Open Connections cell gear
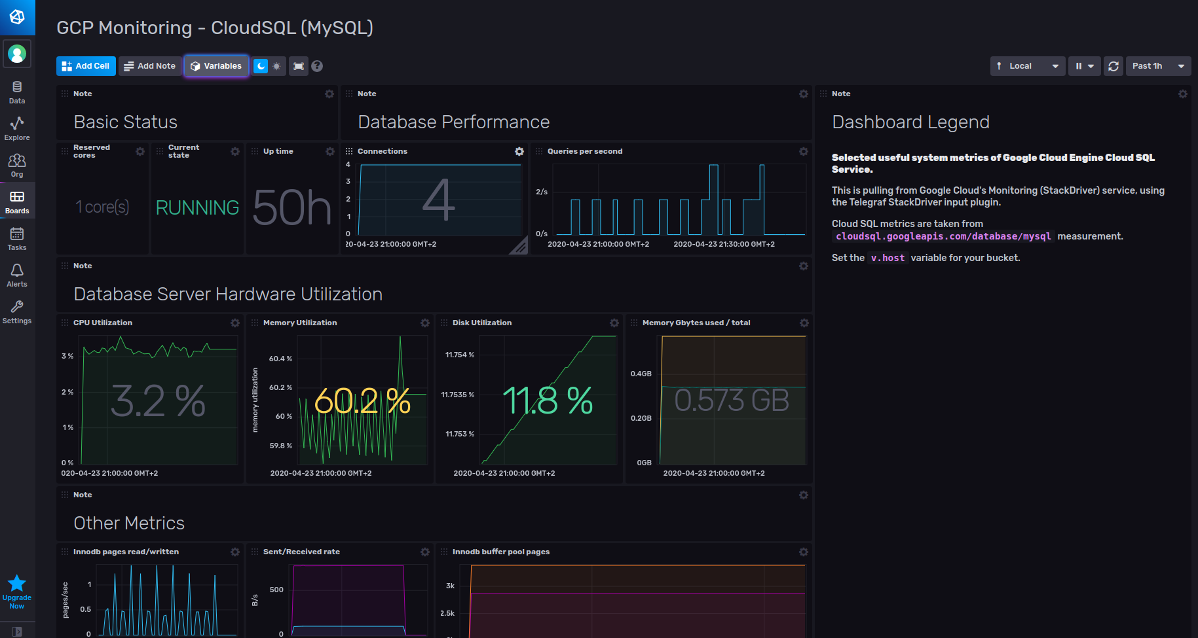 point(519,152)
